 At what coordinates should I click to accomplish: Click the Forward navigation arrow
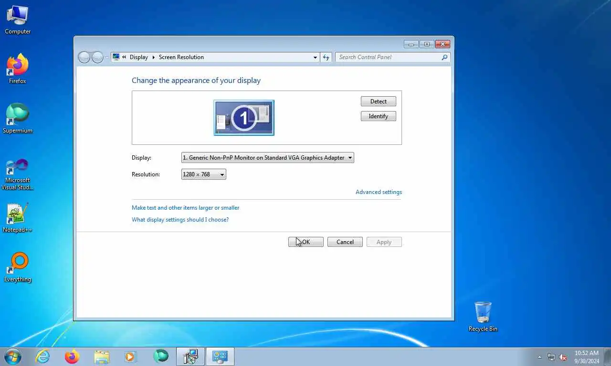[97, 57]
